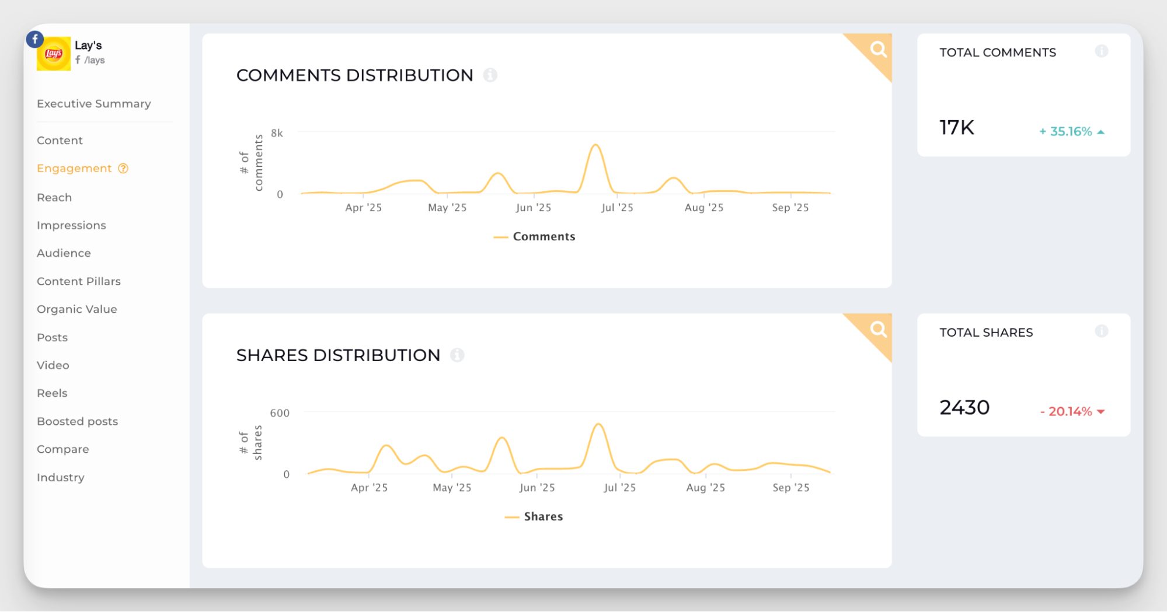Click the info icon on Total Comments card
This screenshot has width=1167, height=612.
(1102, 51)
